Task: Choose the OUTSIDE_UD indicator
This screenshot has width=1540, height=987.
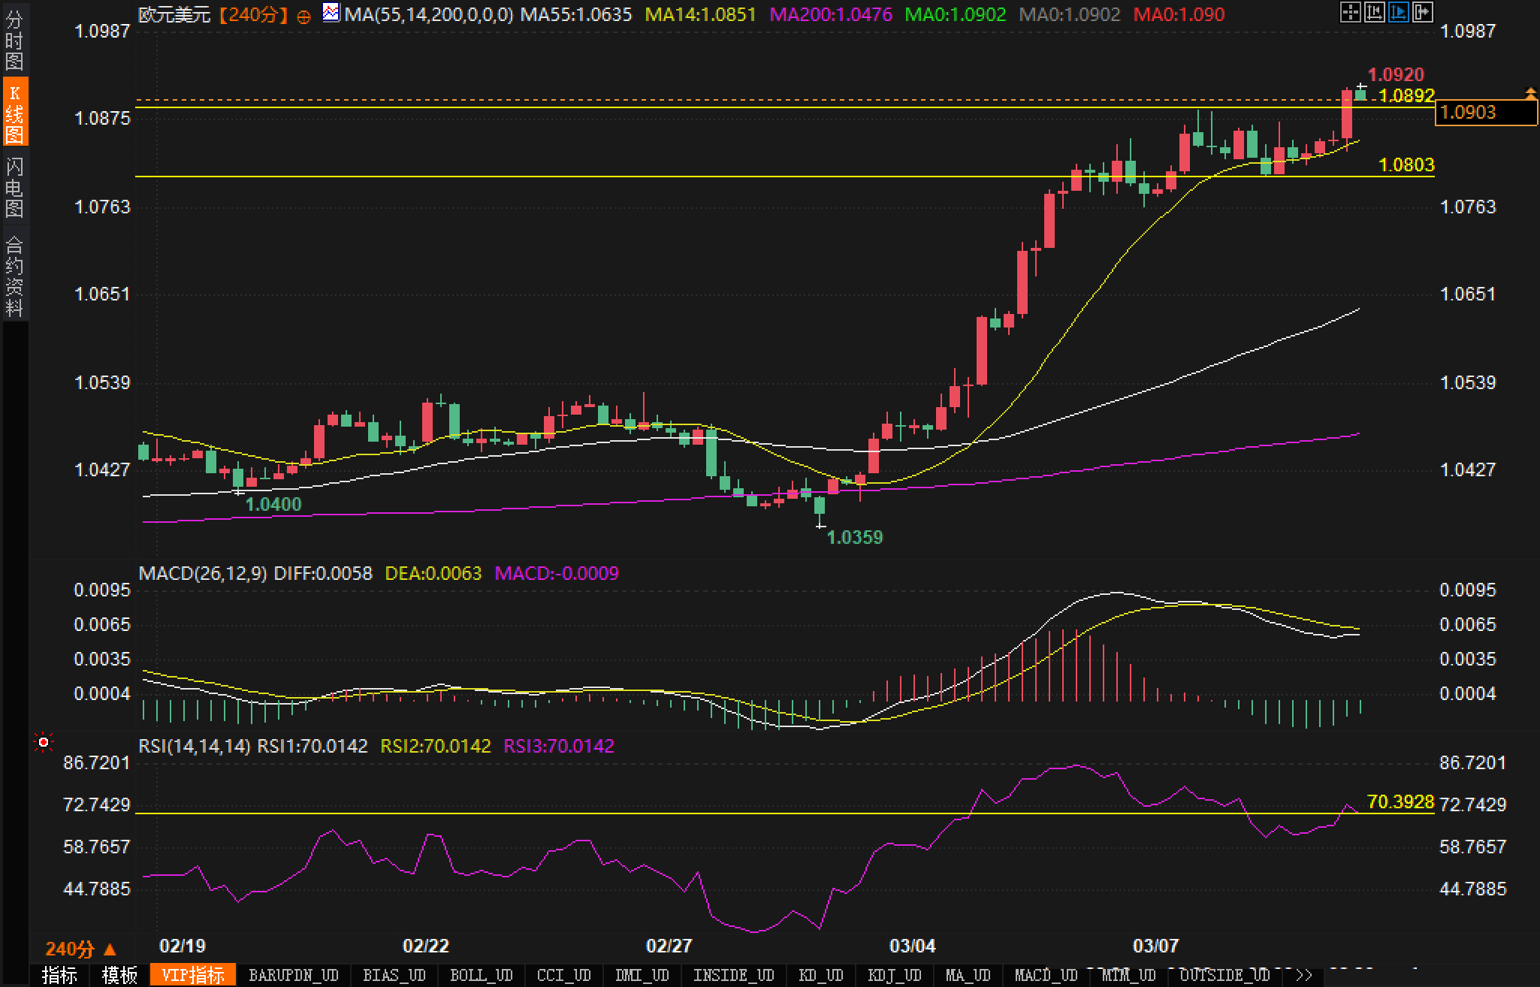Action: pyautogui.click(x=1225, y=976)
